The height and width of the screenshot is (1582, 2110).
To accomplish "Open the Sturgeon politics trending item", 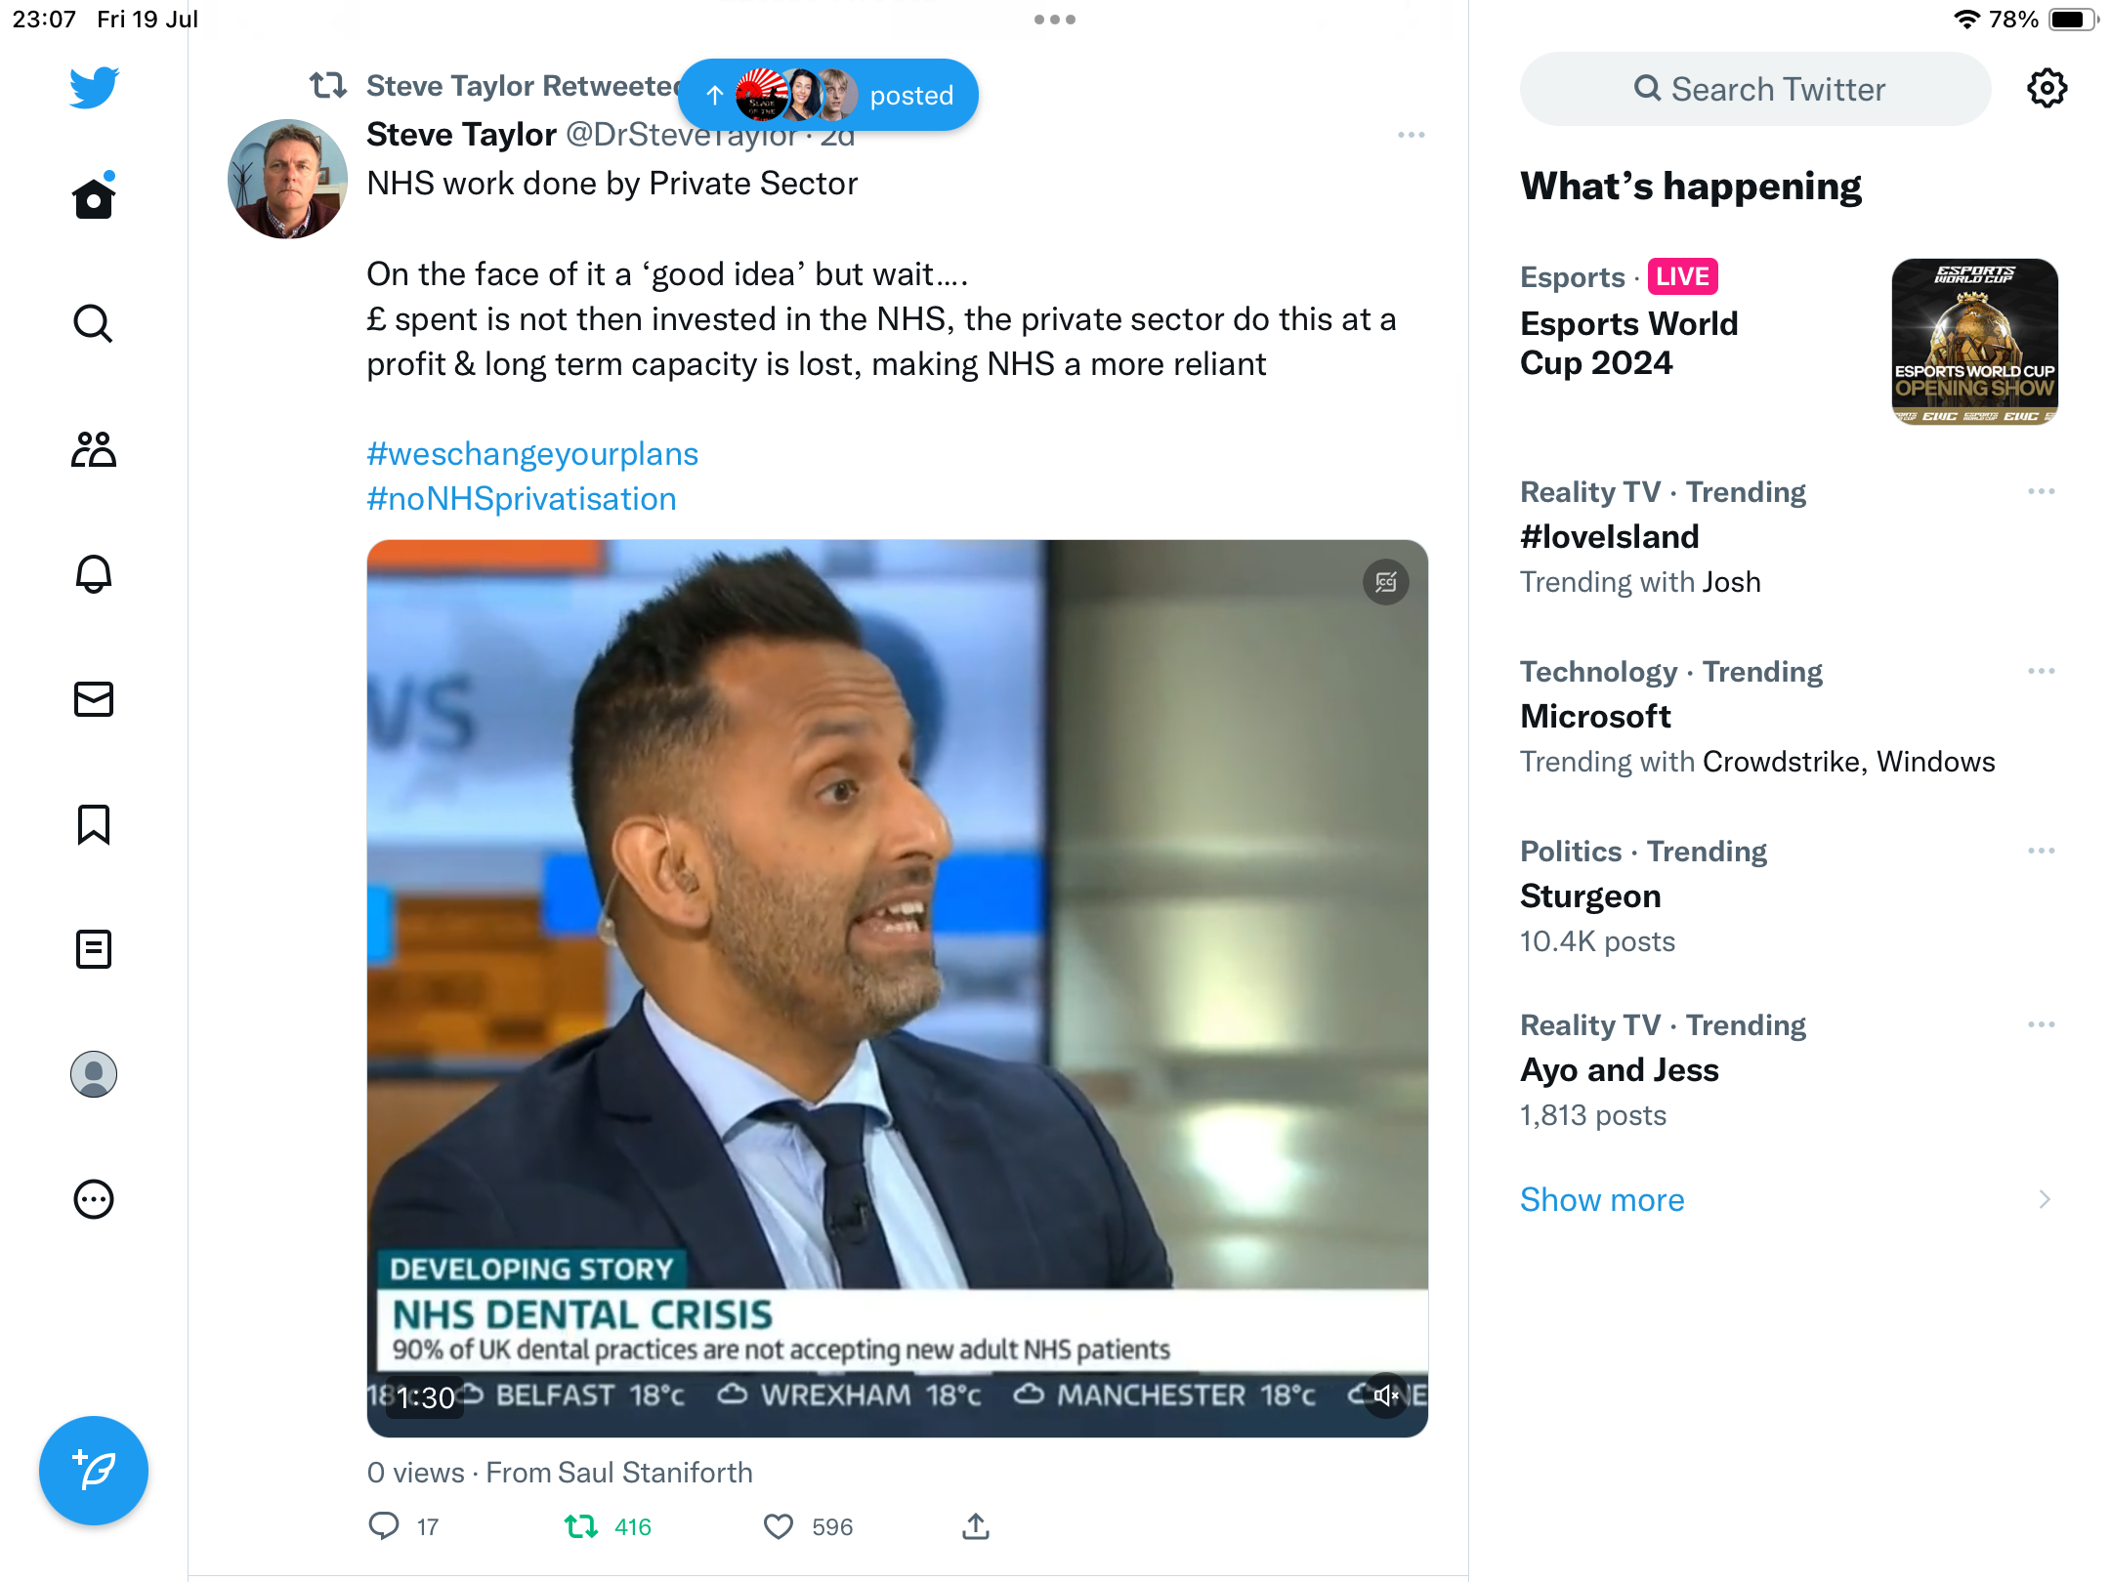I will [x=1590, y=896].
